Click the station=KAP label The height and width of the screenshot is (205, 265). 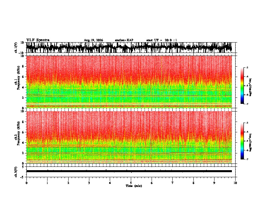[124, 40]
